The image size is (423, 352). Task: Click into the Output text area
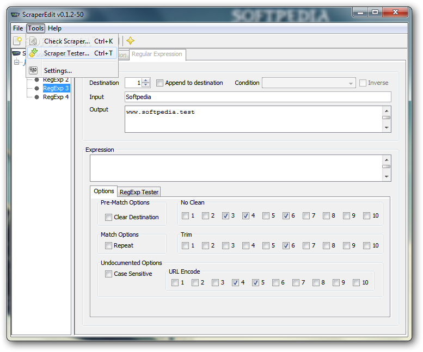click(254, 119)
